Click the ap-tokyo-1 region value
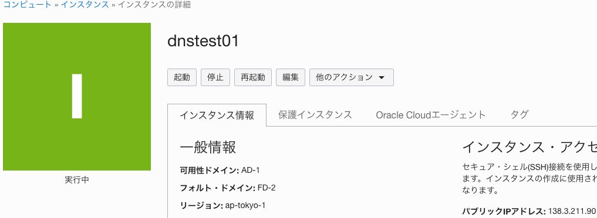This screenshot has height=218, width=597. (245, 206)
